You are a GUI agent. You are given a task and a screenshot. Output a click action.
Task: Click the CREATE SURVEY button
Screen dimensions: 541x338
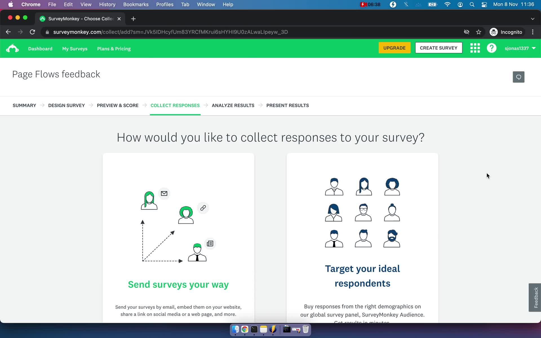(x=438, y=48)
